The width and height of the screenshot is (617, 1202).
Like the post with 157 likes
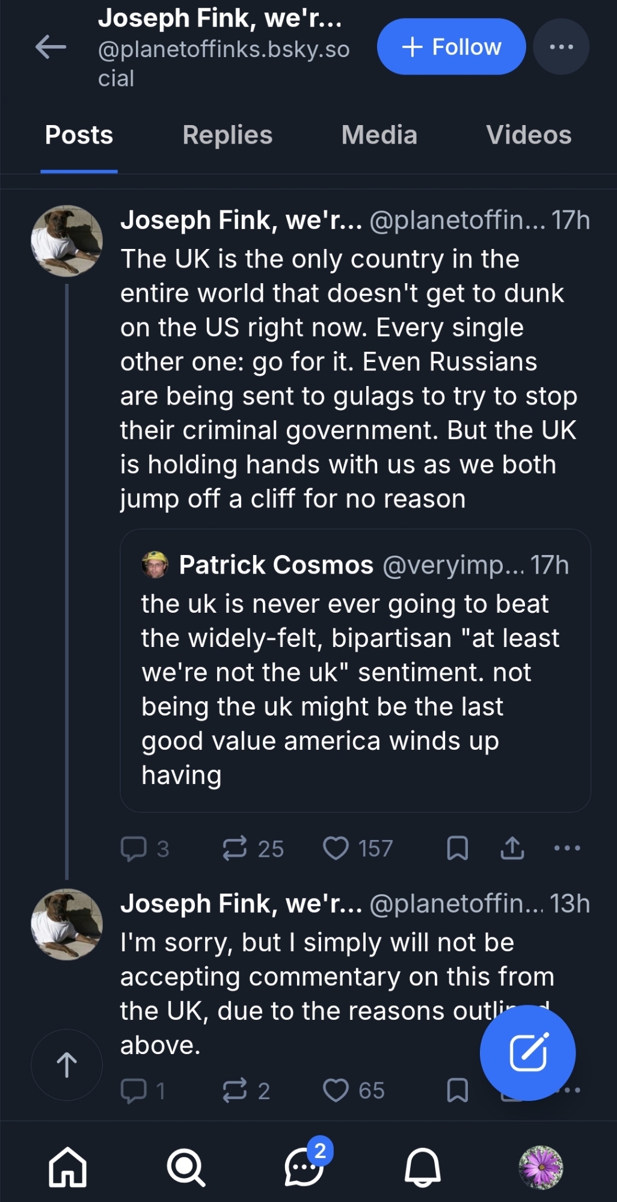(x=336, y=848)
